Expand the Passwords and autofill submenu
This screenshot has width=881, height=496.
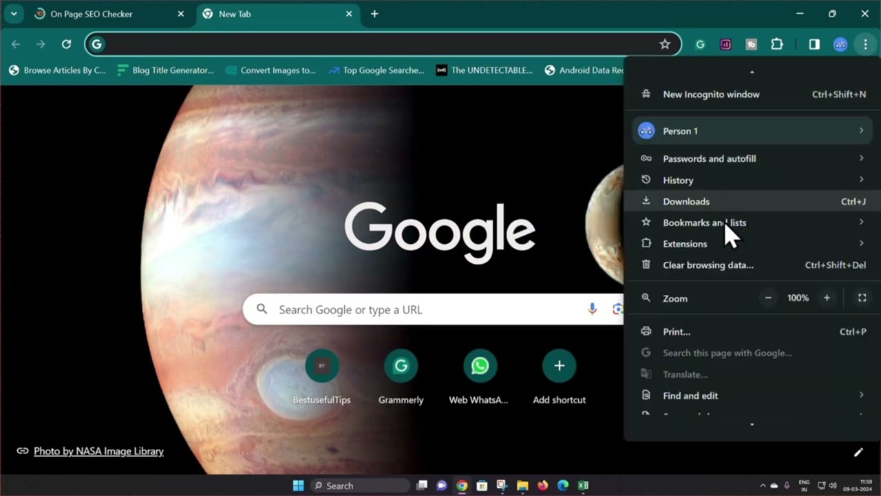tap(752, 158)
